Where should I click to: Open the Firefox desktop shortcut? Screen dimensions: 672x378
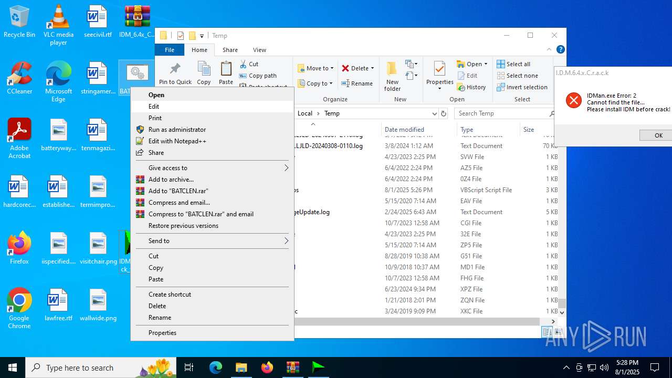pyautogui.click(x=19, y=248)
